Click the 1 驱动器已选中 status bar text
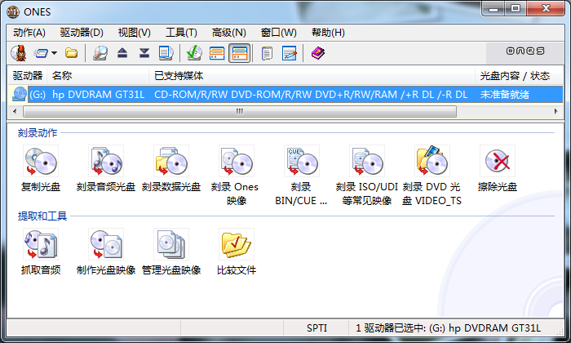 [448, 328]
